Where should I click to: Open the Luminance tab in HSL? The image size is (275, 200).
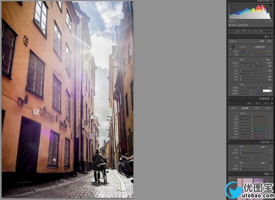tap(257, 108)
